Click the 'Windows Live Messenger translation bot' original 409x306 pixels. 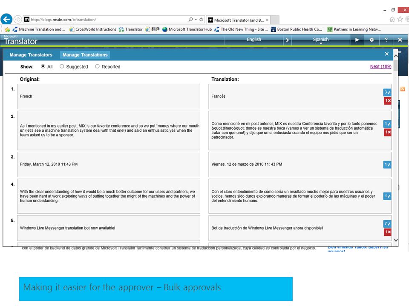(x=68, y=228)
